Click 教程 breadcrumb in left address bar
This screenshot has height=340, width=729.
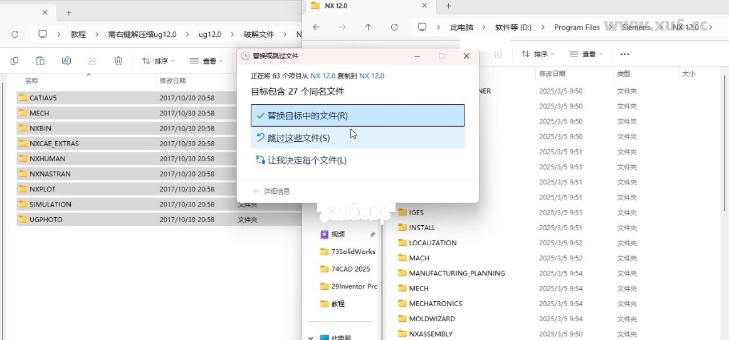(78, 35)
